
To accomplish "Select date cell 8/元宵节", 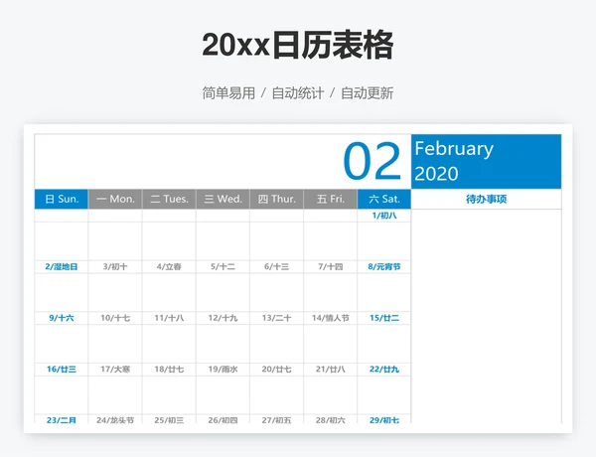I will tap(384, 266).
